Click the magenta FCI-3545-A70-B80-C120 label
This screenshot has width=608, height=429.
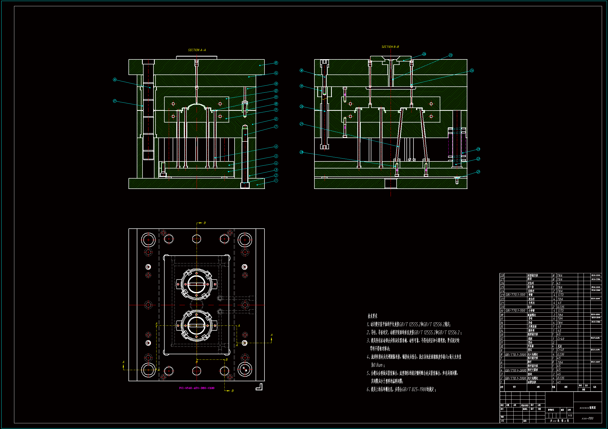[197, 388]
